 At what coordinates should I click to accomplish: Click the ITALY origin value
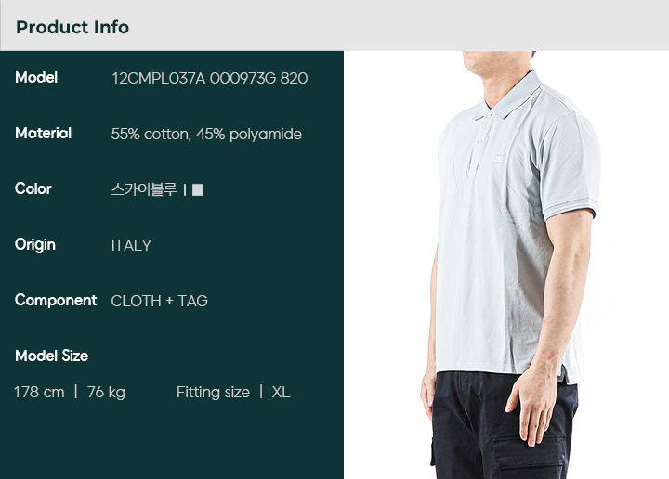[131, 245]
